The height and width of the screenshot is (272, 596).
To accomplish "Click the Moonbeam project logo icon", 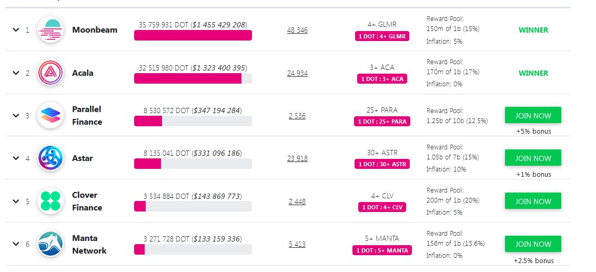I will pos(50,30).
